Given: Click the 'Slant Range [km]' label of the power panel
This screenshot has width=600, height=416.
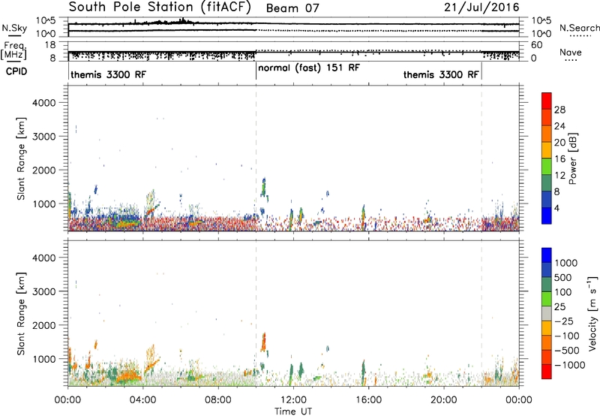Looking at the screenshot, I should 21,158.
